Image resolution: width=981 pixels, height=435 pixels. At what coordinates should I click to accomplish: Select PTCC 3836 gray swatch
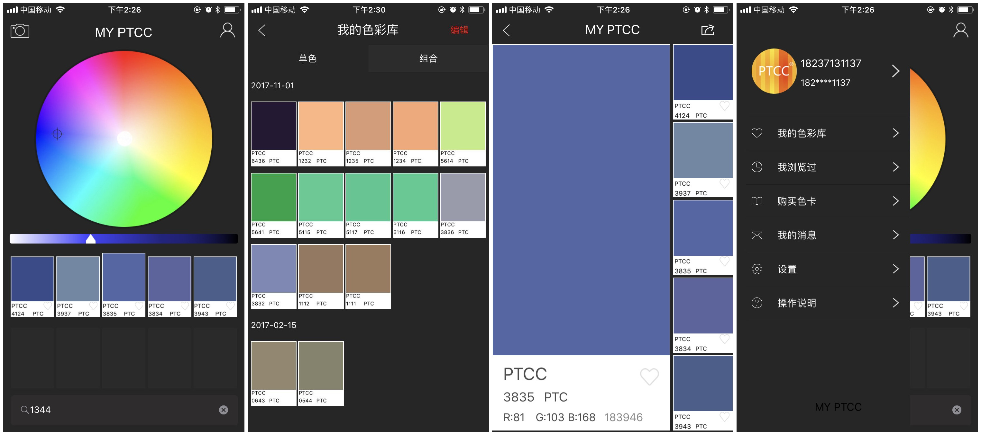point(463,205)
